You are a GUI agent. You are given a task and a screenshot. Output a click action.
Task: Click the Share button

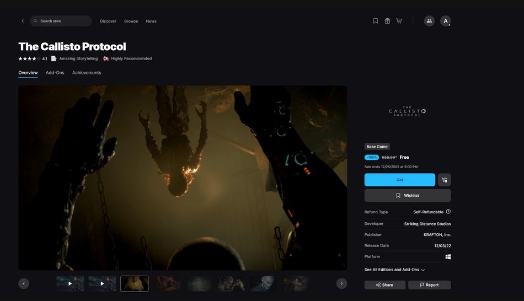(x=384, y=285)
